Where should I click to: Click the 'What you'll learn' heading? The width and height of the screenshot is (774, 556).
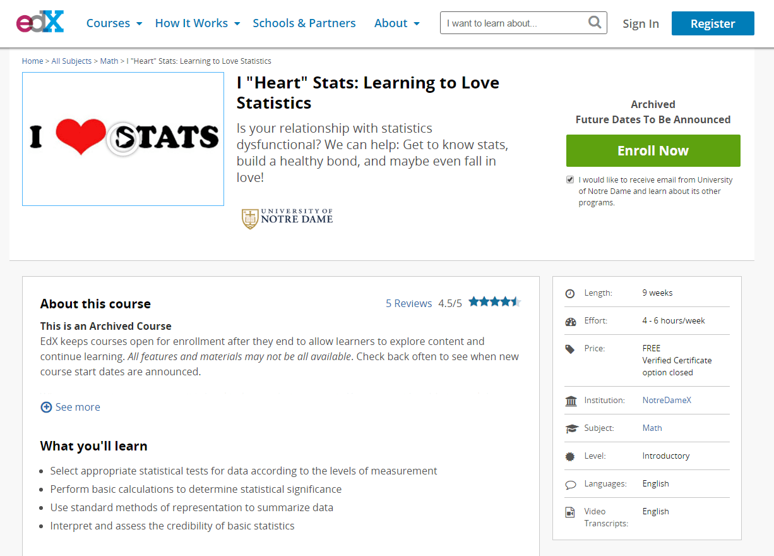(x=93, y=446)
